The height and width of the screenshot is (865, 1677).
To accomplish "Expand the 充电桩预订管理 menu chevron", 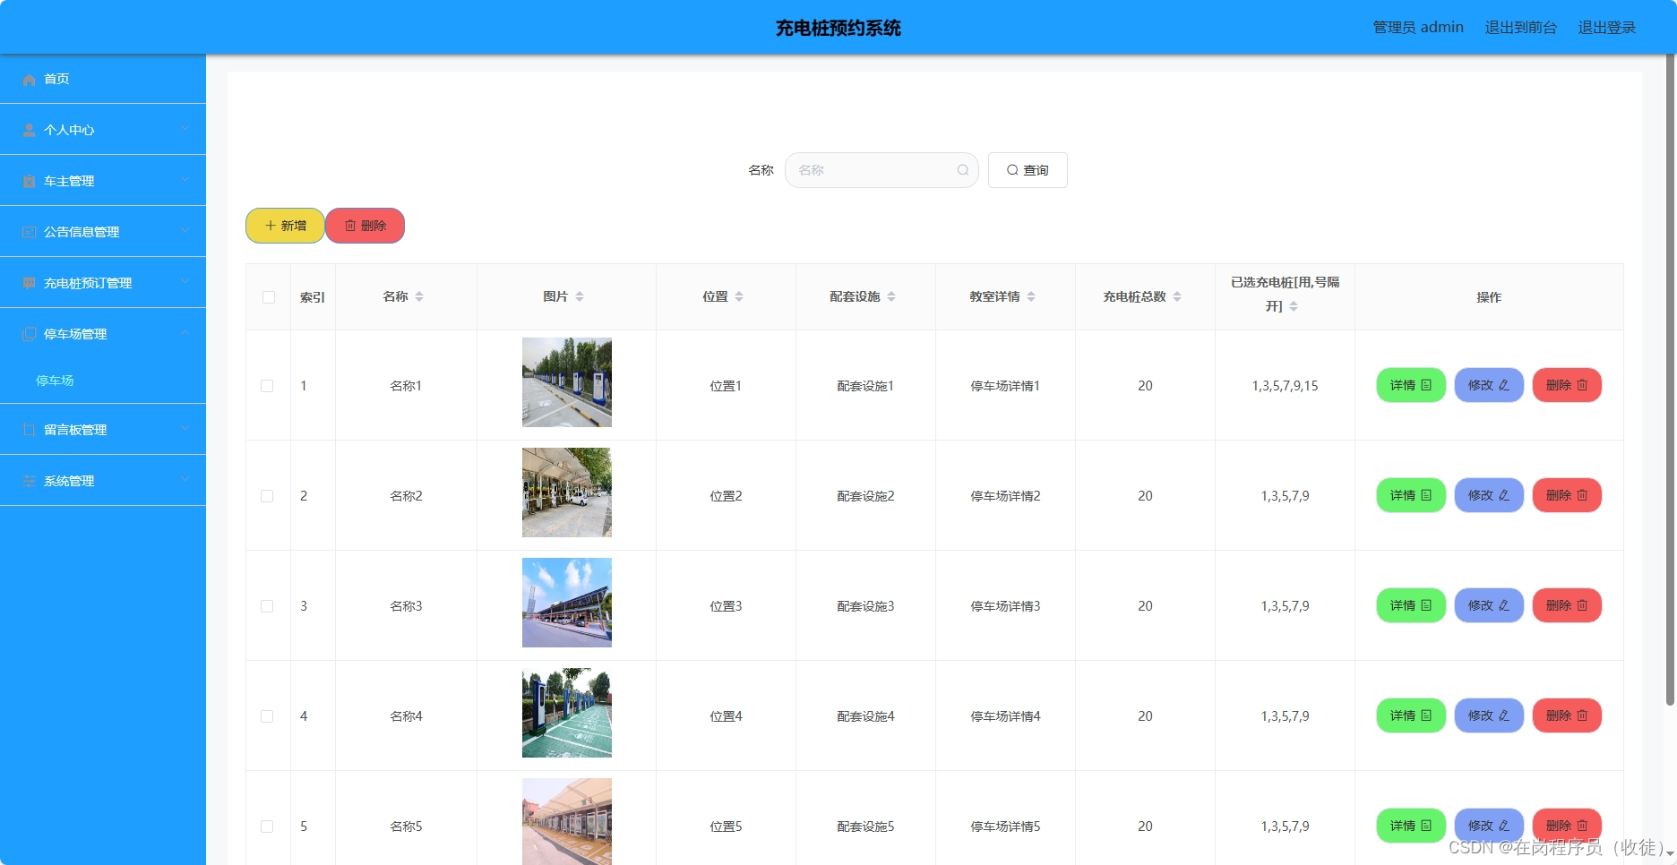I will click(185, 282).
